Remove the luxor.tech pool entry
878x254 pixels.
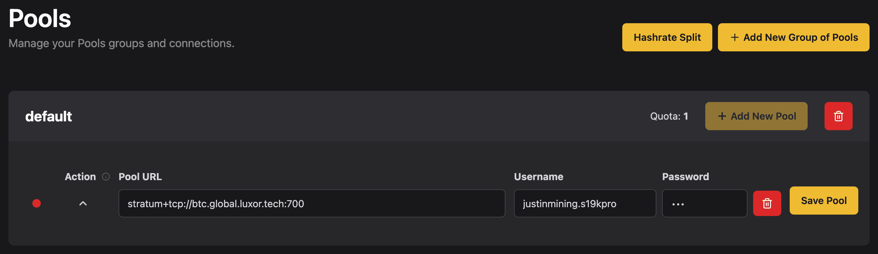(x=767, y=203)
